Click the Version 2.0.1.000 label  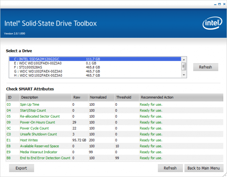15,33
